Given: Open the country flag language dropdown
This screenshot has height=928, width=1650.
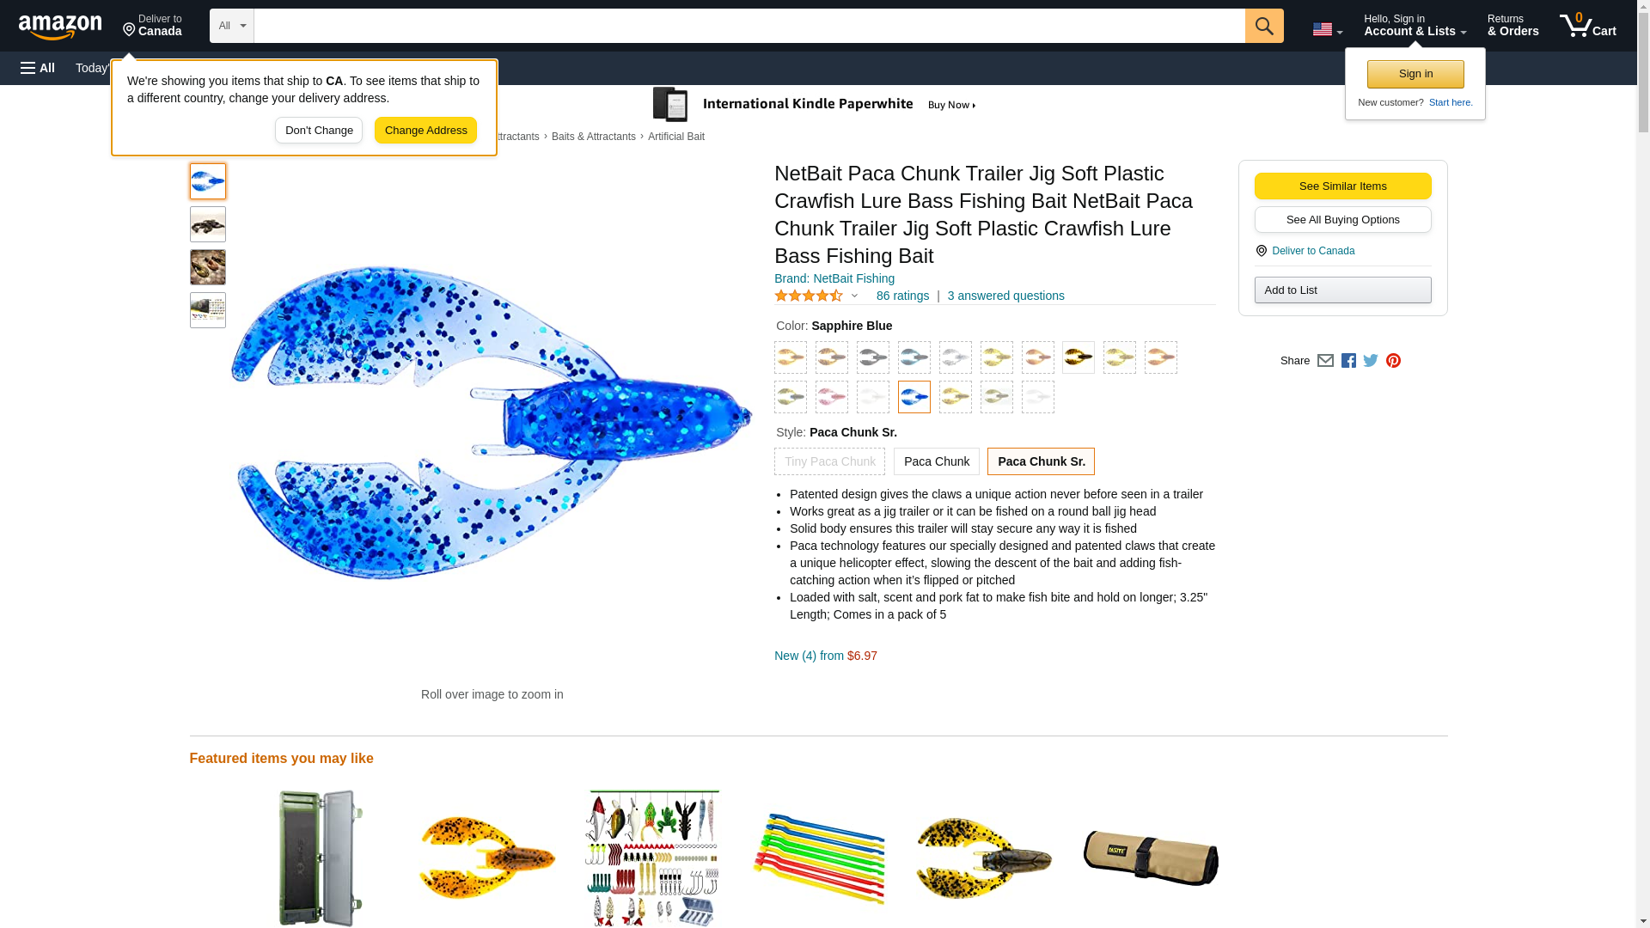Looking at the screenshot, I should 1327,29.
